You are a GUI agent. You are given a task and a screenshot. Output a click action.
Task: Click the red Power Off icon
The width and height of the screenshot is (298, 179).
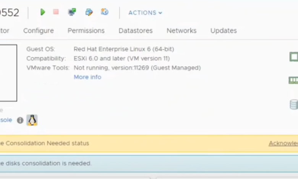pyautogui.click(x=56, y=12)
